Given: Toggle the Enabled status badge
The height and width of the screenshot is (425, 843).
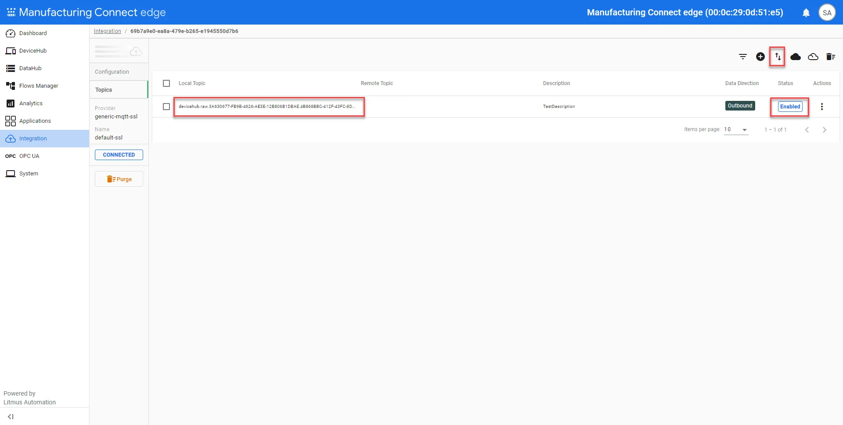Looking at the screenshot, I should [790, 107].
